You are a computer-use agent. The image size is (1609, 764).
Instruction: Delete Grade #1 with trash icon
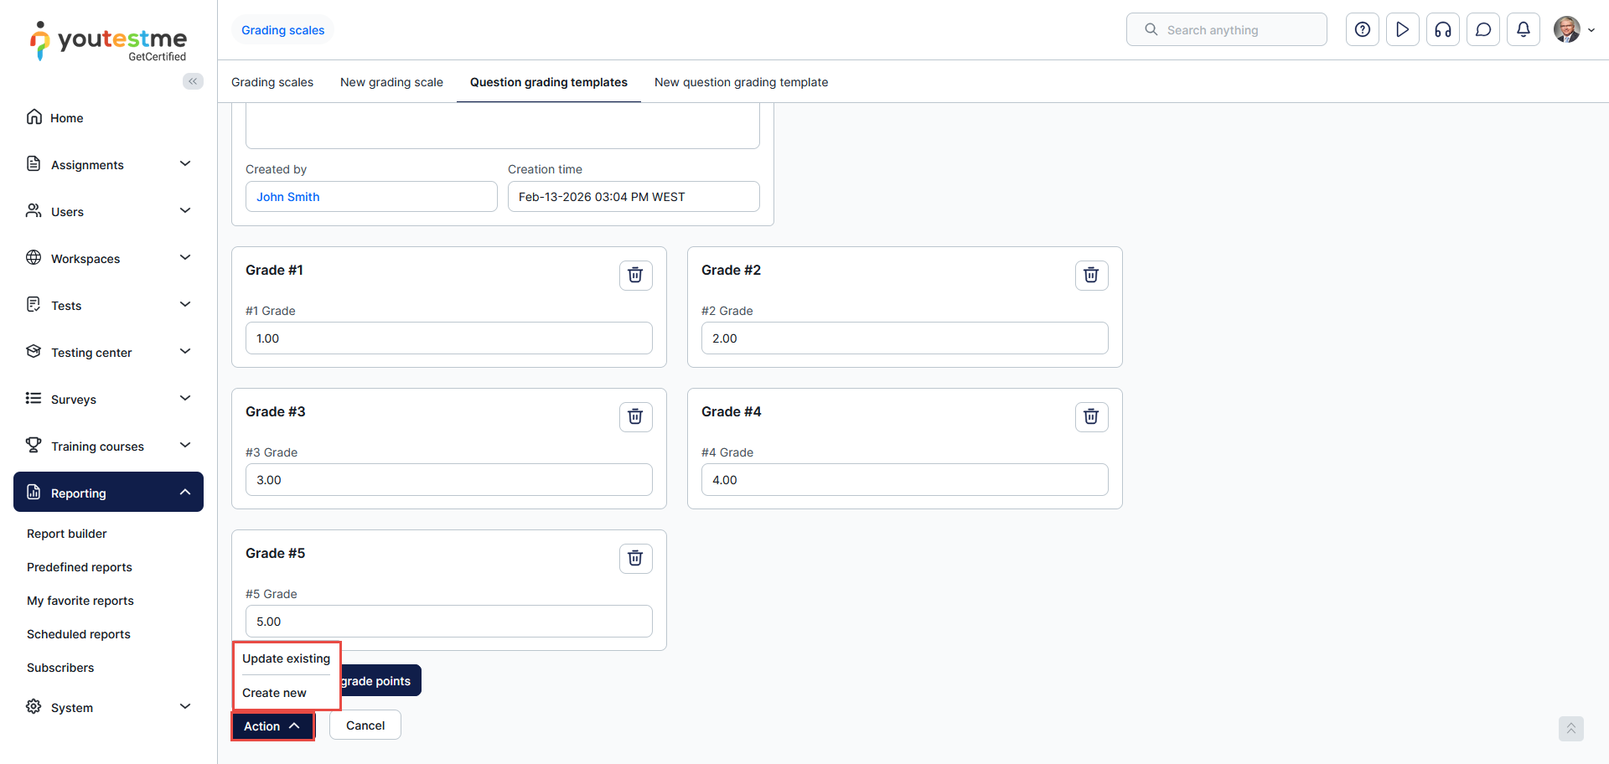tap(635, 275)
